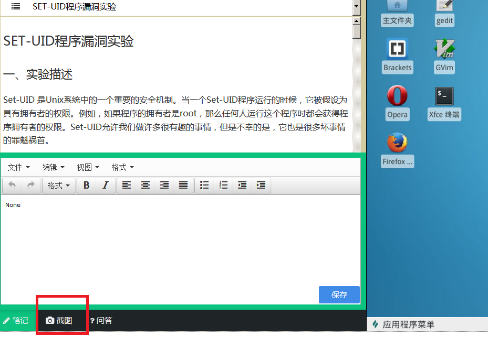Viewport: 488px width, 338px height.
Task: Insert a numbered list
Action: [223, 186]
